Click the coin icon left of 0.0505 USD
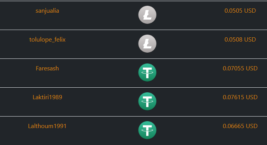Screen dimensions: 267x145 point(147,15)
